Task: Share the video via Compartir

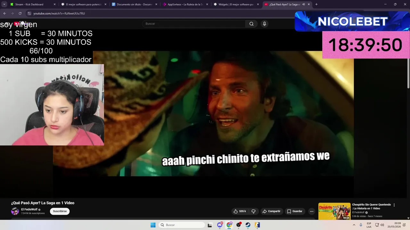Action: click(x=271, y=211)
